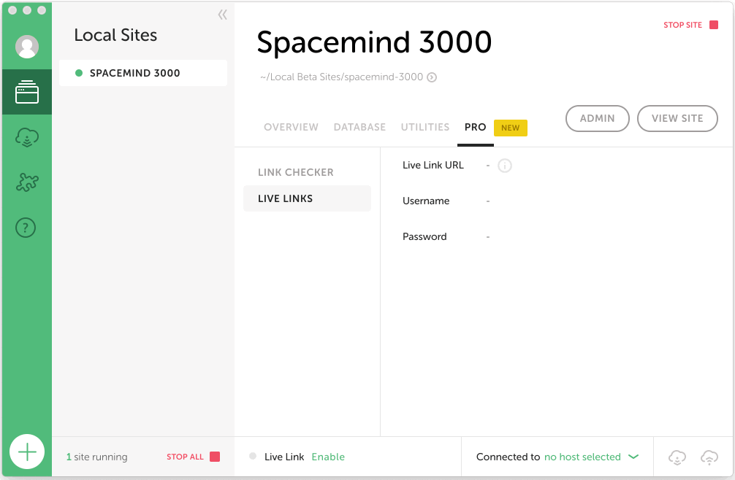735x480 pixels.
Task: Open the Add-ons puzzle icon
Action: click(x=27, y=182)
